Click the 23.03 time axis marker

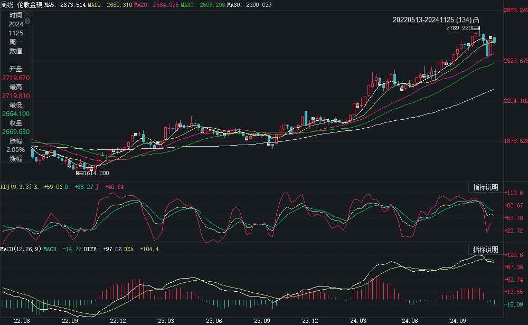point(166,321)
